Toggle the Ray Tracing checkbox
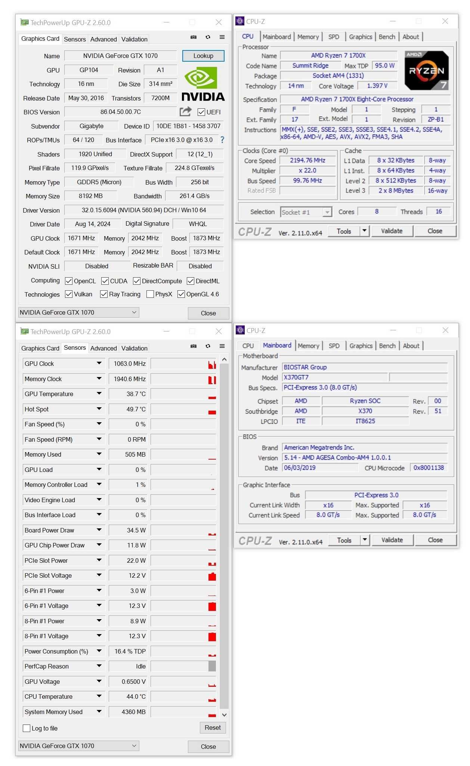 point(104,294)
